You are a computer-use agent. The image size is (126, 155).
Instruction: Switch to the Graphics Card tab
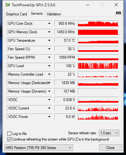[16, 14]
